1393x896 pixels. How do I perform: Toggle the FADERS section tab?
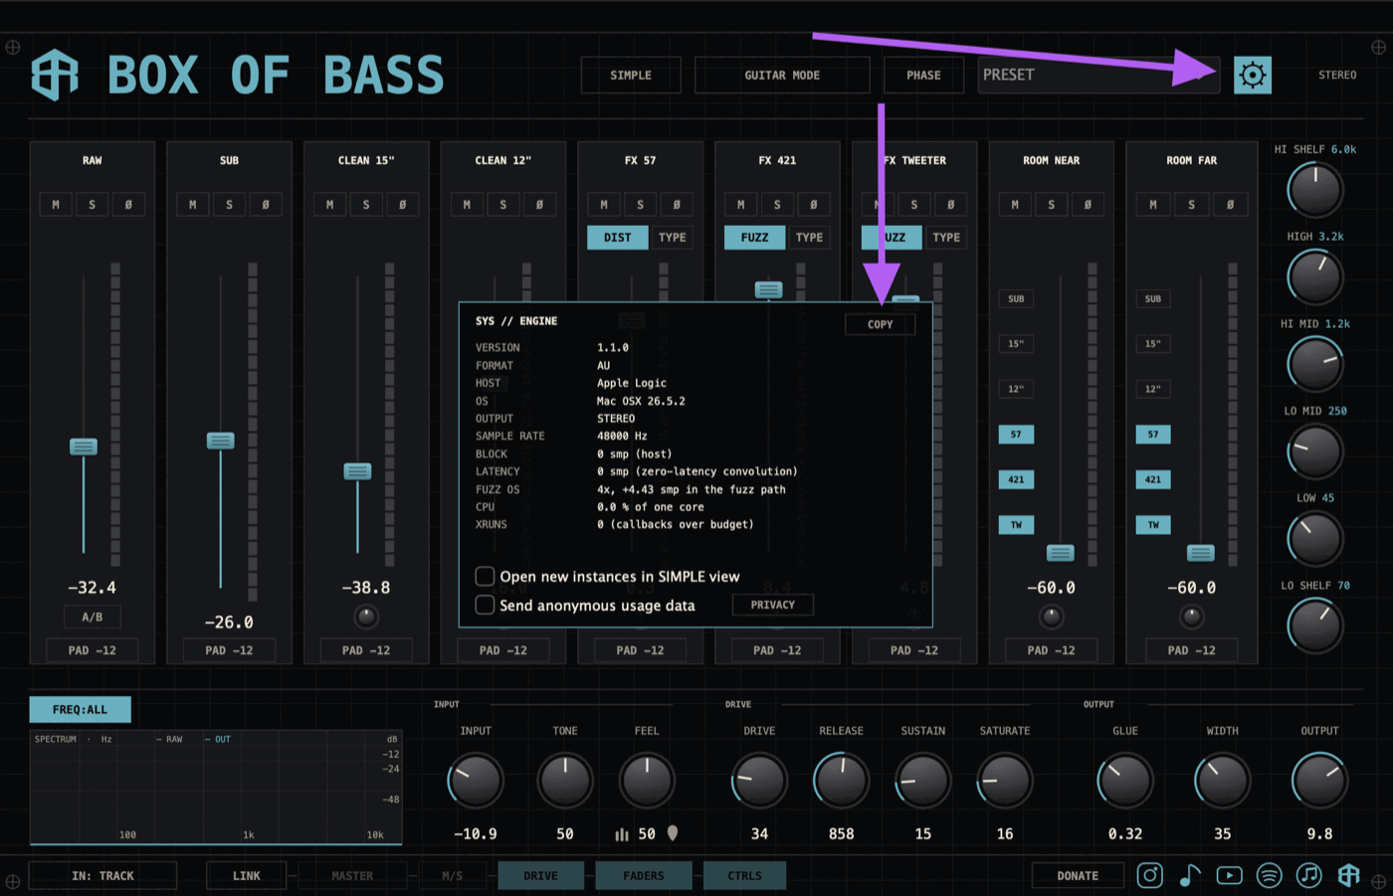[x=644, y=876]
